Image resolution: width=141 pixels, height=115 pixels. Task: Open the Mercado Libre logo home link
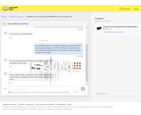pos(10,8)
